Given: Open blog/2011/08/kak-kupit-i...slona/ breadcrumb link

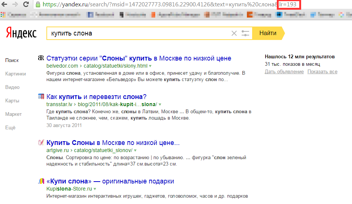Looking at the screenshot, I should click(117, 105).
